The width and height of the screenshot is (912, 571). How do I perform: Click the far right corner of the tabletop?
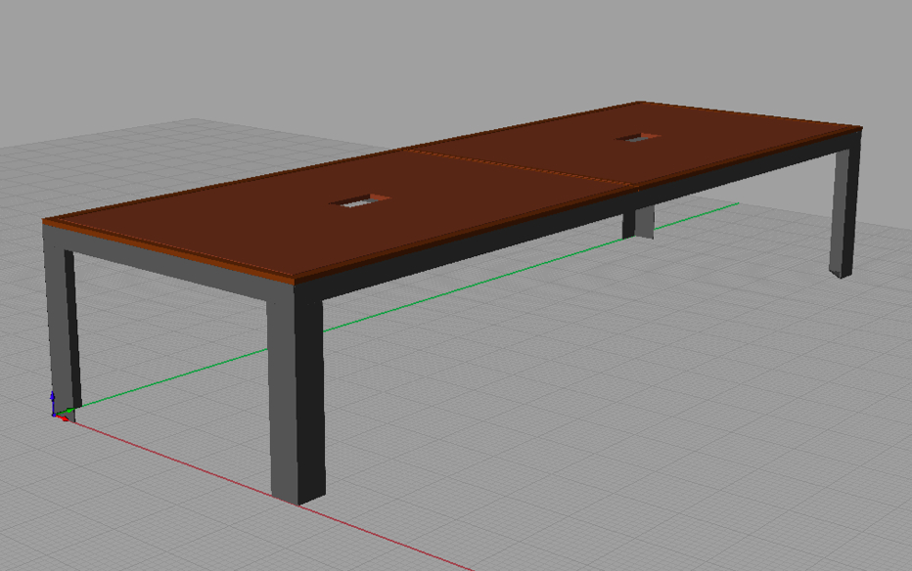pos(858,127)
